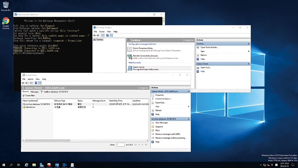298x168 pixels.
Task: Collapse mailbox database actions section
Action: (x=189, y=119)
